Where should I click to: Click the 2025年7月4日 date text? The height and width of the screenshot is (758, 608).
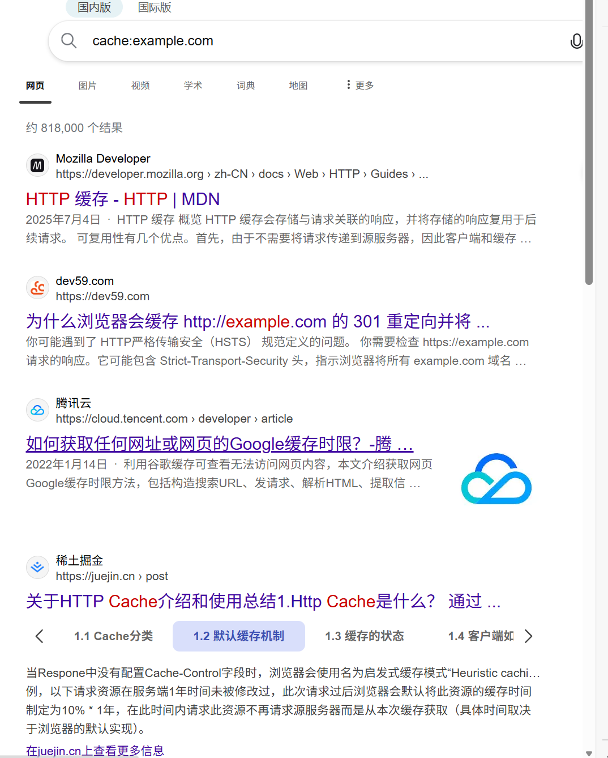coord(63,220)
